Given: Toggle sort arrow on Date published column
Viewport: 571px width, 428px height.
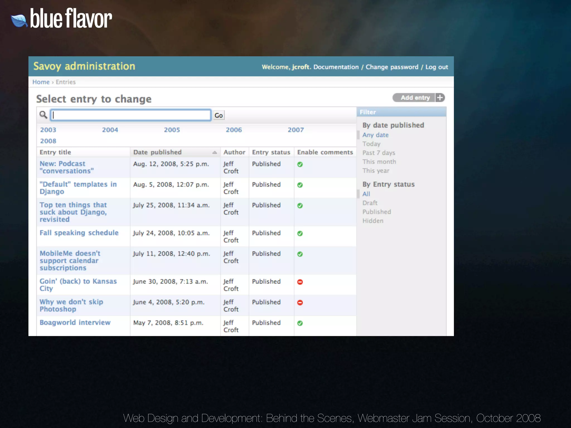Looking at the screenshot, I should [214, 152].
